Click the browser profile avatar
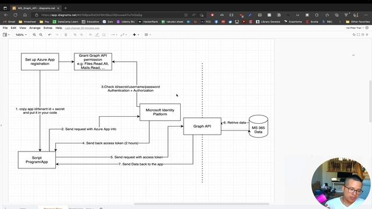This screenshot has width=372, height=209. [x=356, y=15]
